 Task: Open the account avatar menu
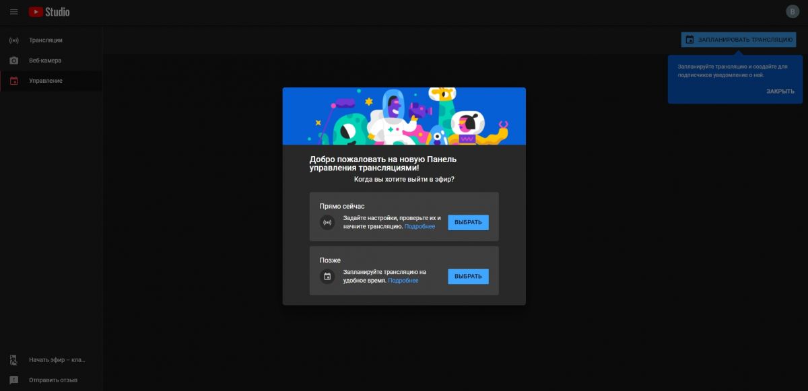click(793, 11)
